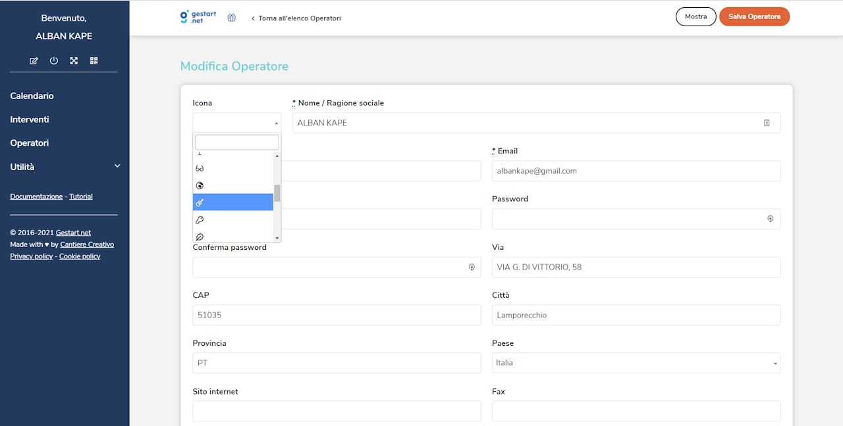
Task: Collapse the Icona dropdown selector
Action: (236, 123)
